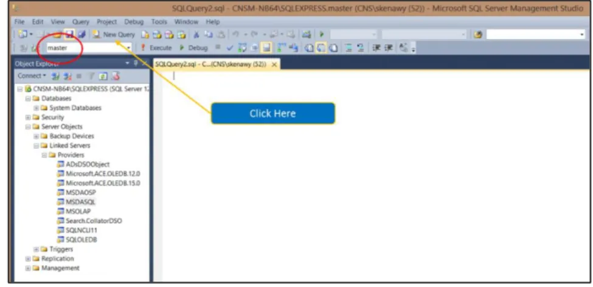Select MSOLAP provider

pyautogui.click(x=78, y=212)
